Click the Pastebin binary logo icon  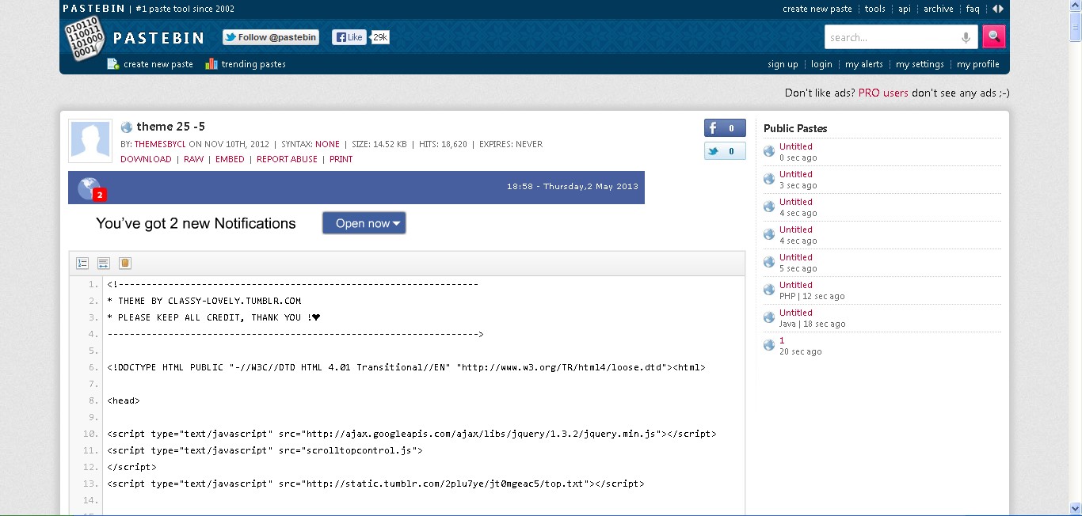84,37
